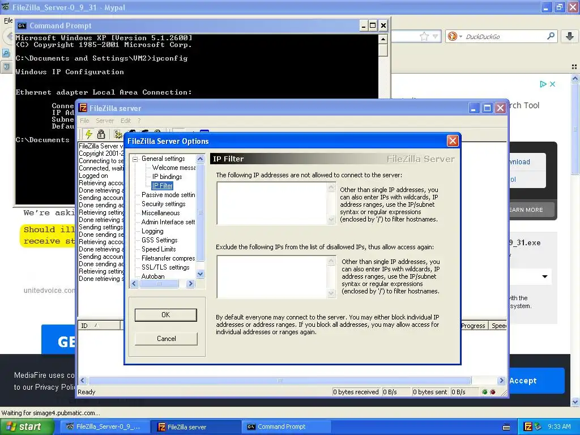Viewport: 580px width, 435px height.
Task: Click the bookmark star in the Mypal address bar
Action: [x=424, y=36]
